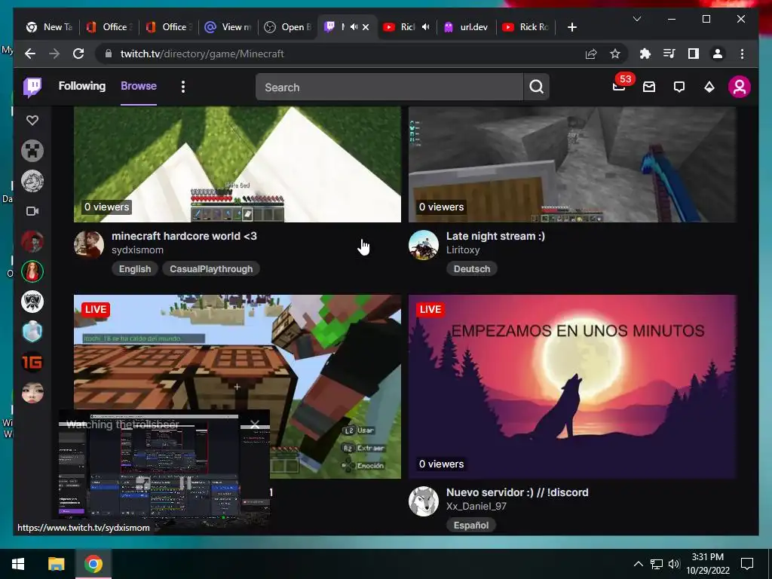Switch to the New Tab browser tab
Image resolution: width=772 pixels, height=579 pixels.
pos(49,27)
